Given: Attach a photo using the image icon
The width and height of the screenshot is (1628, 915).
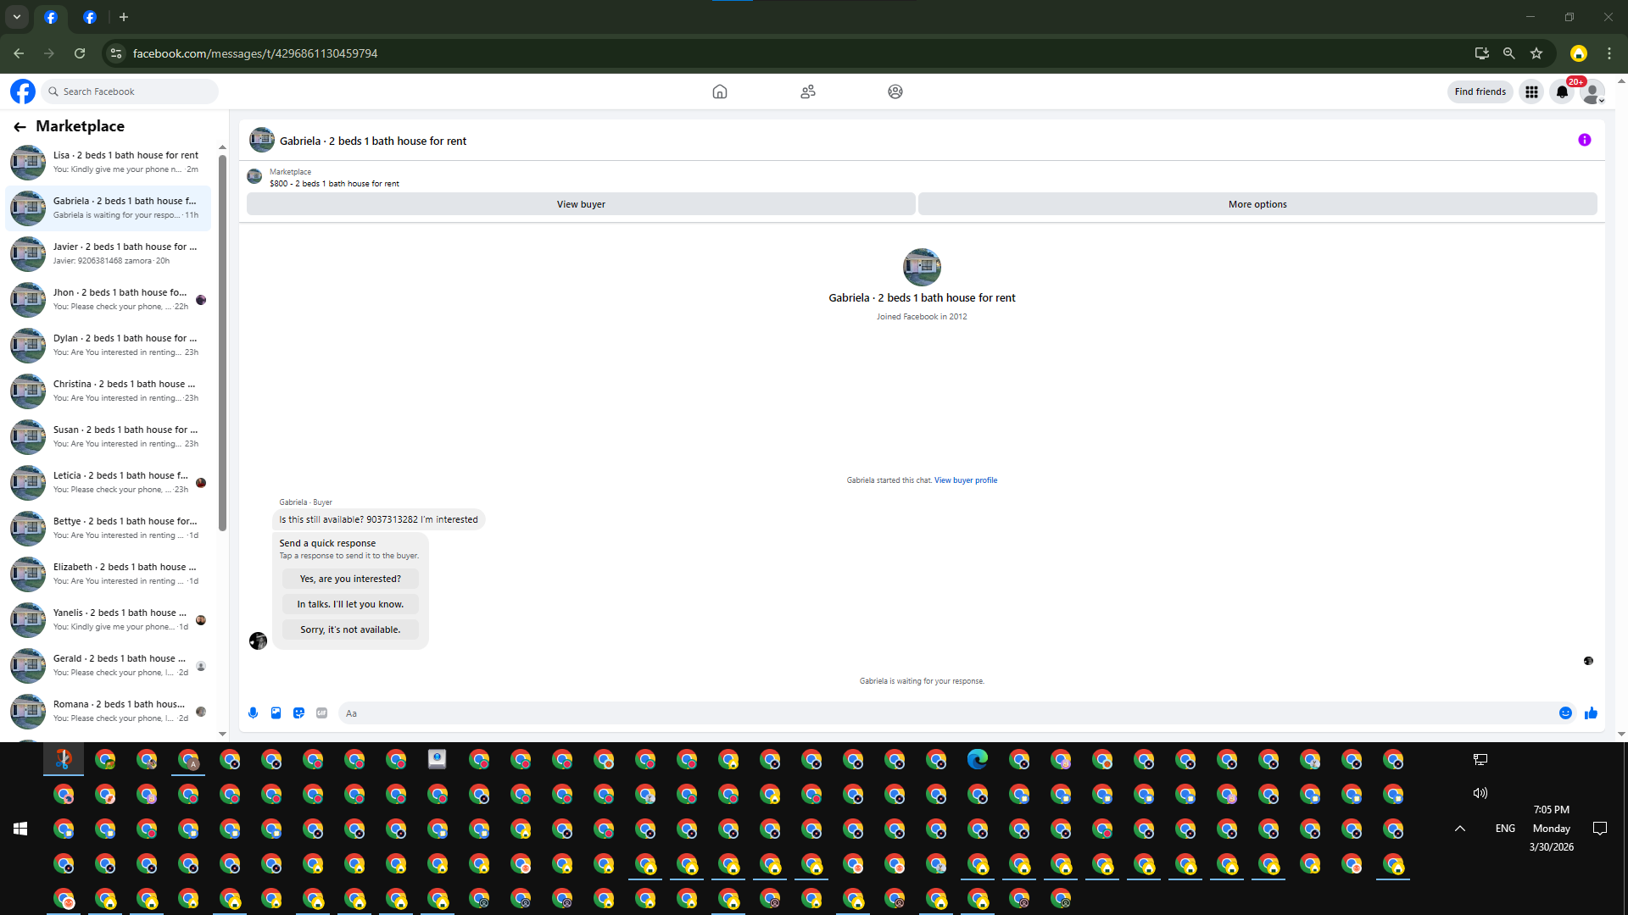Looking at the screenshot, I should (276, 713).
